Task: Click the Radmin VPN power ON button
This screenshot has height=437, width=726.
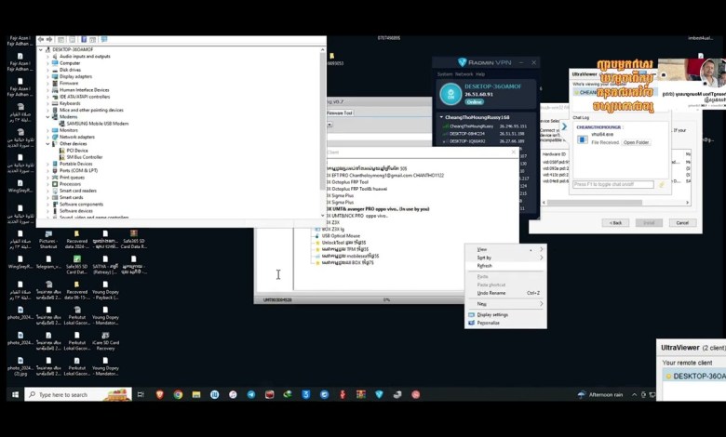Action: coord(450,93)
